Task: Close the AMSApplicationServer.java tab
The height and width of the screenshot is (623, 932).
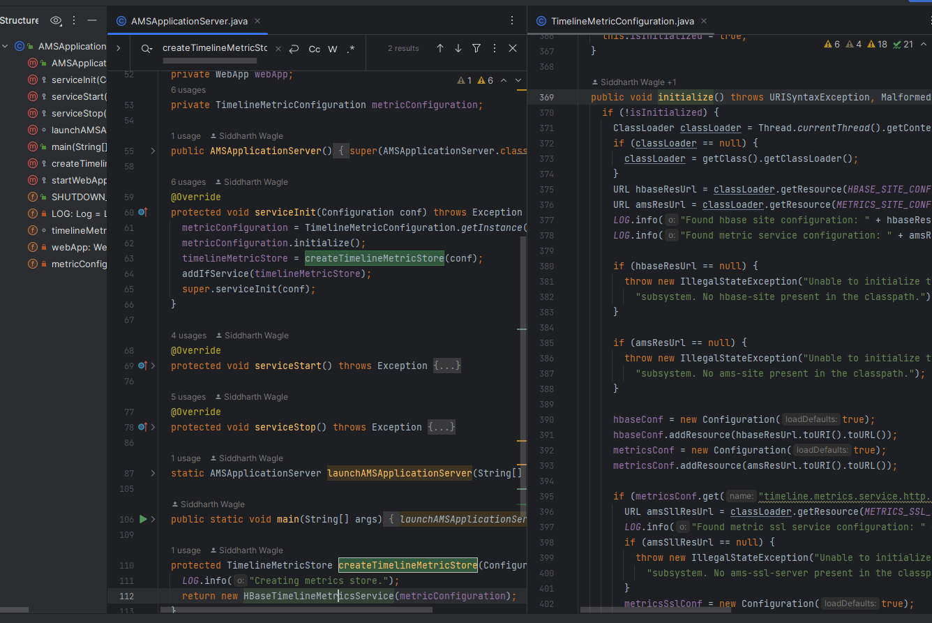Action: tap(257, 21)
